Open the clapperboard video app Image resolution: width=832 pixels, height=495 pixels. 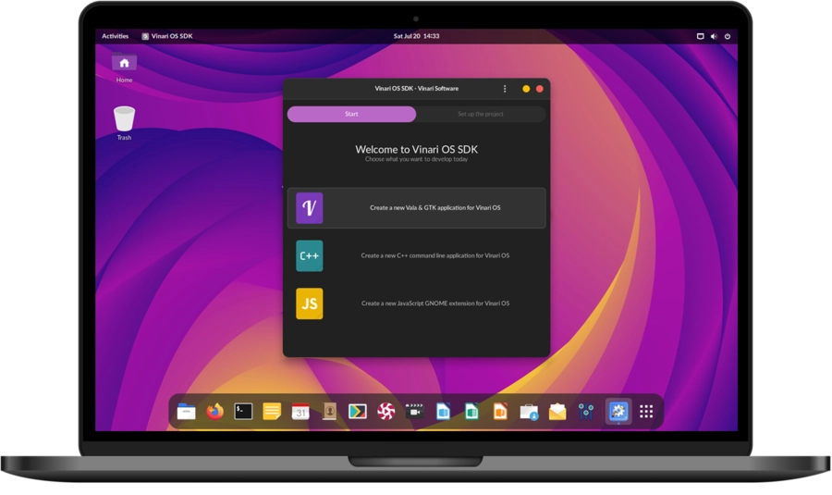click(415, 411)
